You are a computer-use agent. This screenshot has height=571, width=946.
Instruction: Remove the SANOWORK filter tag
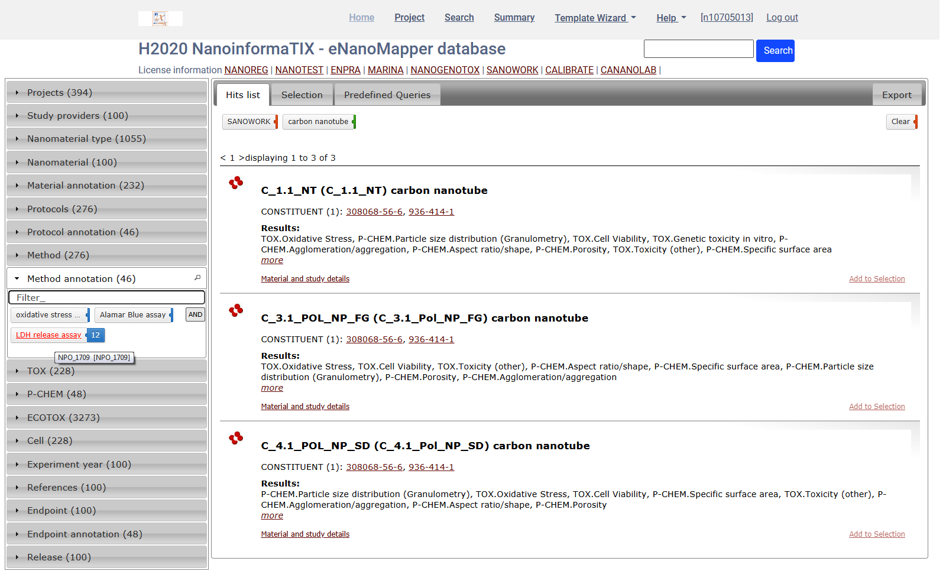pos(276,122)
